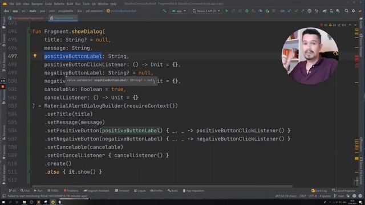Image resolution: width=365 pixels, height=205 pixels.
Task: Open the Structure tool window
Action: [3, 133]
